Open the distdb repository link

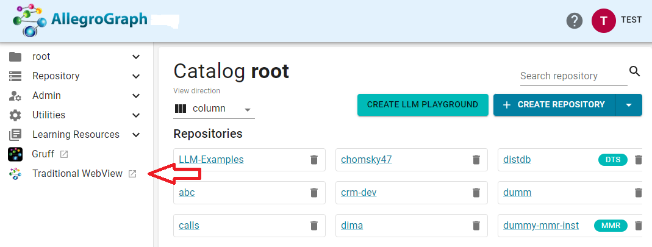coord(518,160)
